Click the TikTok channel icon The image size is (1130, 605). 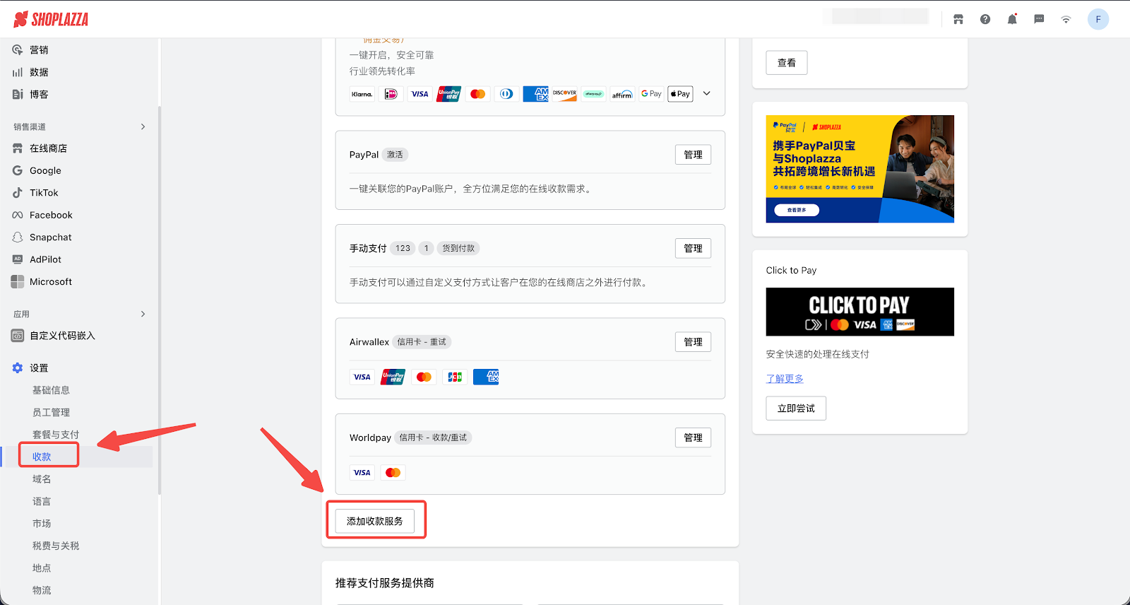[18, 192]
